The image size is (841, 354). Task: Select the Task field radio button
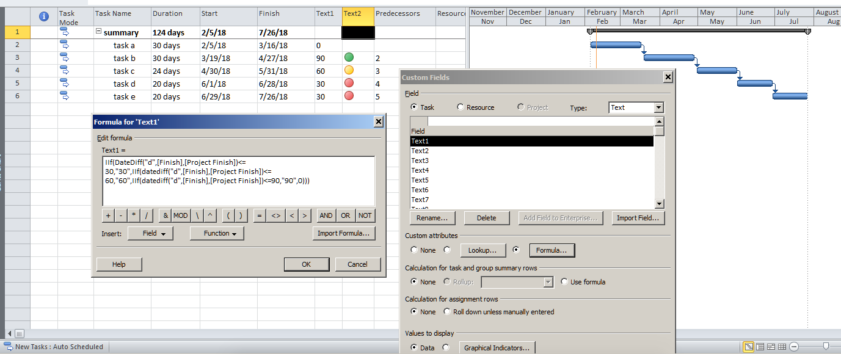[415, 107]
